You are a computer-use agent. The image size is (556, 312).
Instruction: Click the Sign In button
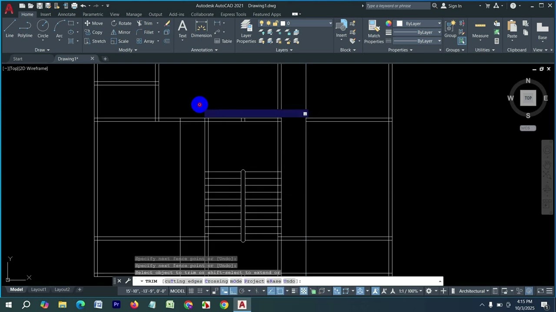click(451, 6)
